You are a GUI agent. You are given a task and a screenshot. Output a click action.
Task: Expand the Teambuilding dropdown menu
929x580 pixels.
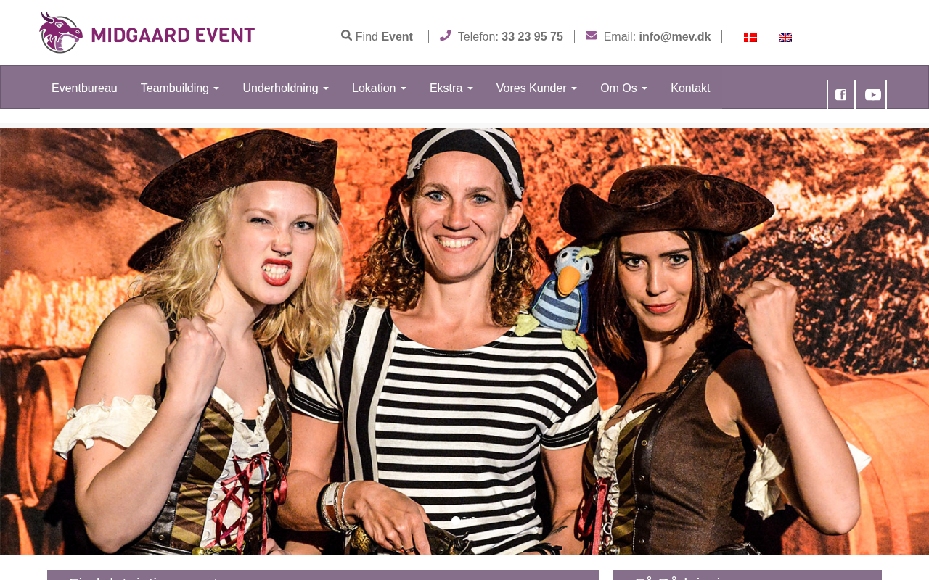coord(180,88)
